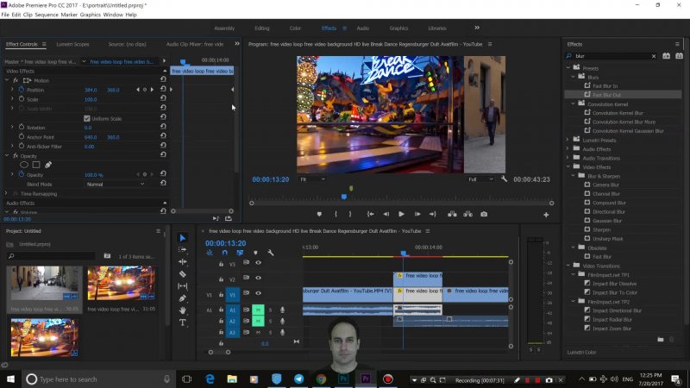Reset the Position parameter
This screenshot has height=388, width=690.
click(x=163, y=90)
